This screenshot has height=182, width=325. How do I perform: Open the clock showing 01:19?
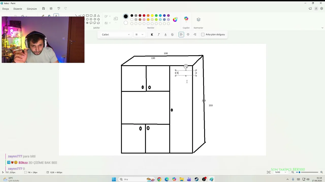coord(317,179)
